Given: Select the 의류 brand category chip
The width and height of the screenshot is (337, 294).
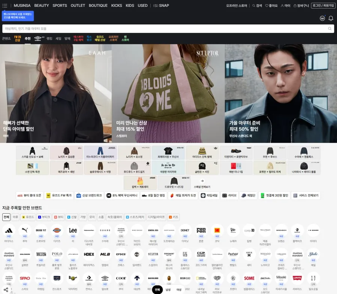Looking at the screenshot, I should tap(15, 217).
